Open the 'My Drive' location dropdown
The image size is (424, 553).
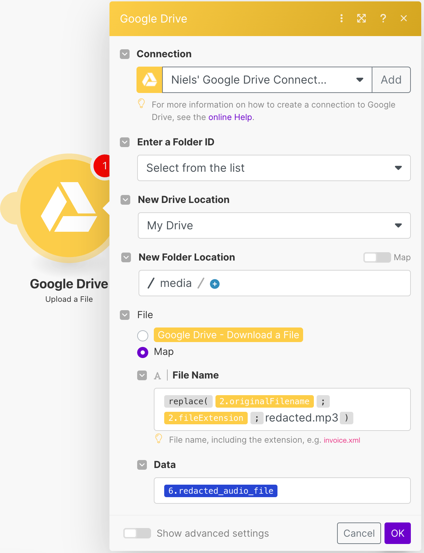[x=274, y=226]
